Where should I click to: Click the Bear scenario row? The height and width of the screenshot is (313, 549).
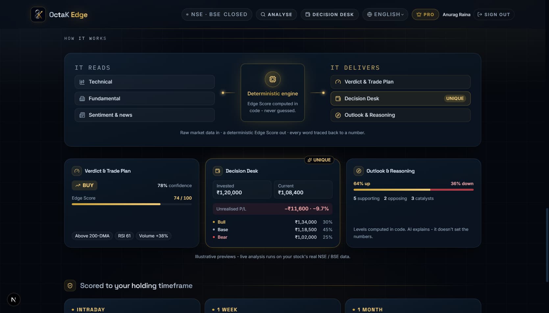(x=273, y=237)
